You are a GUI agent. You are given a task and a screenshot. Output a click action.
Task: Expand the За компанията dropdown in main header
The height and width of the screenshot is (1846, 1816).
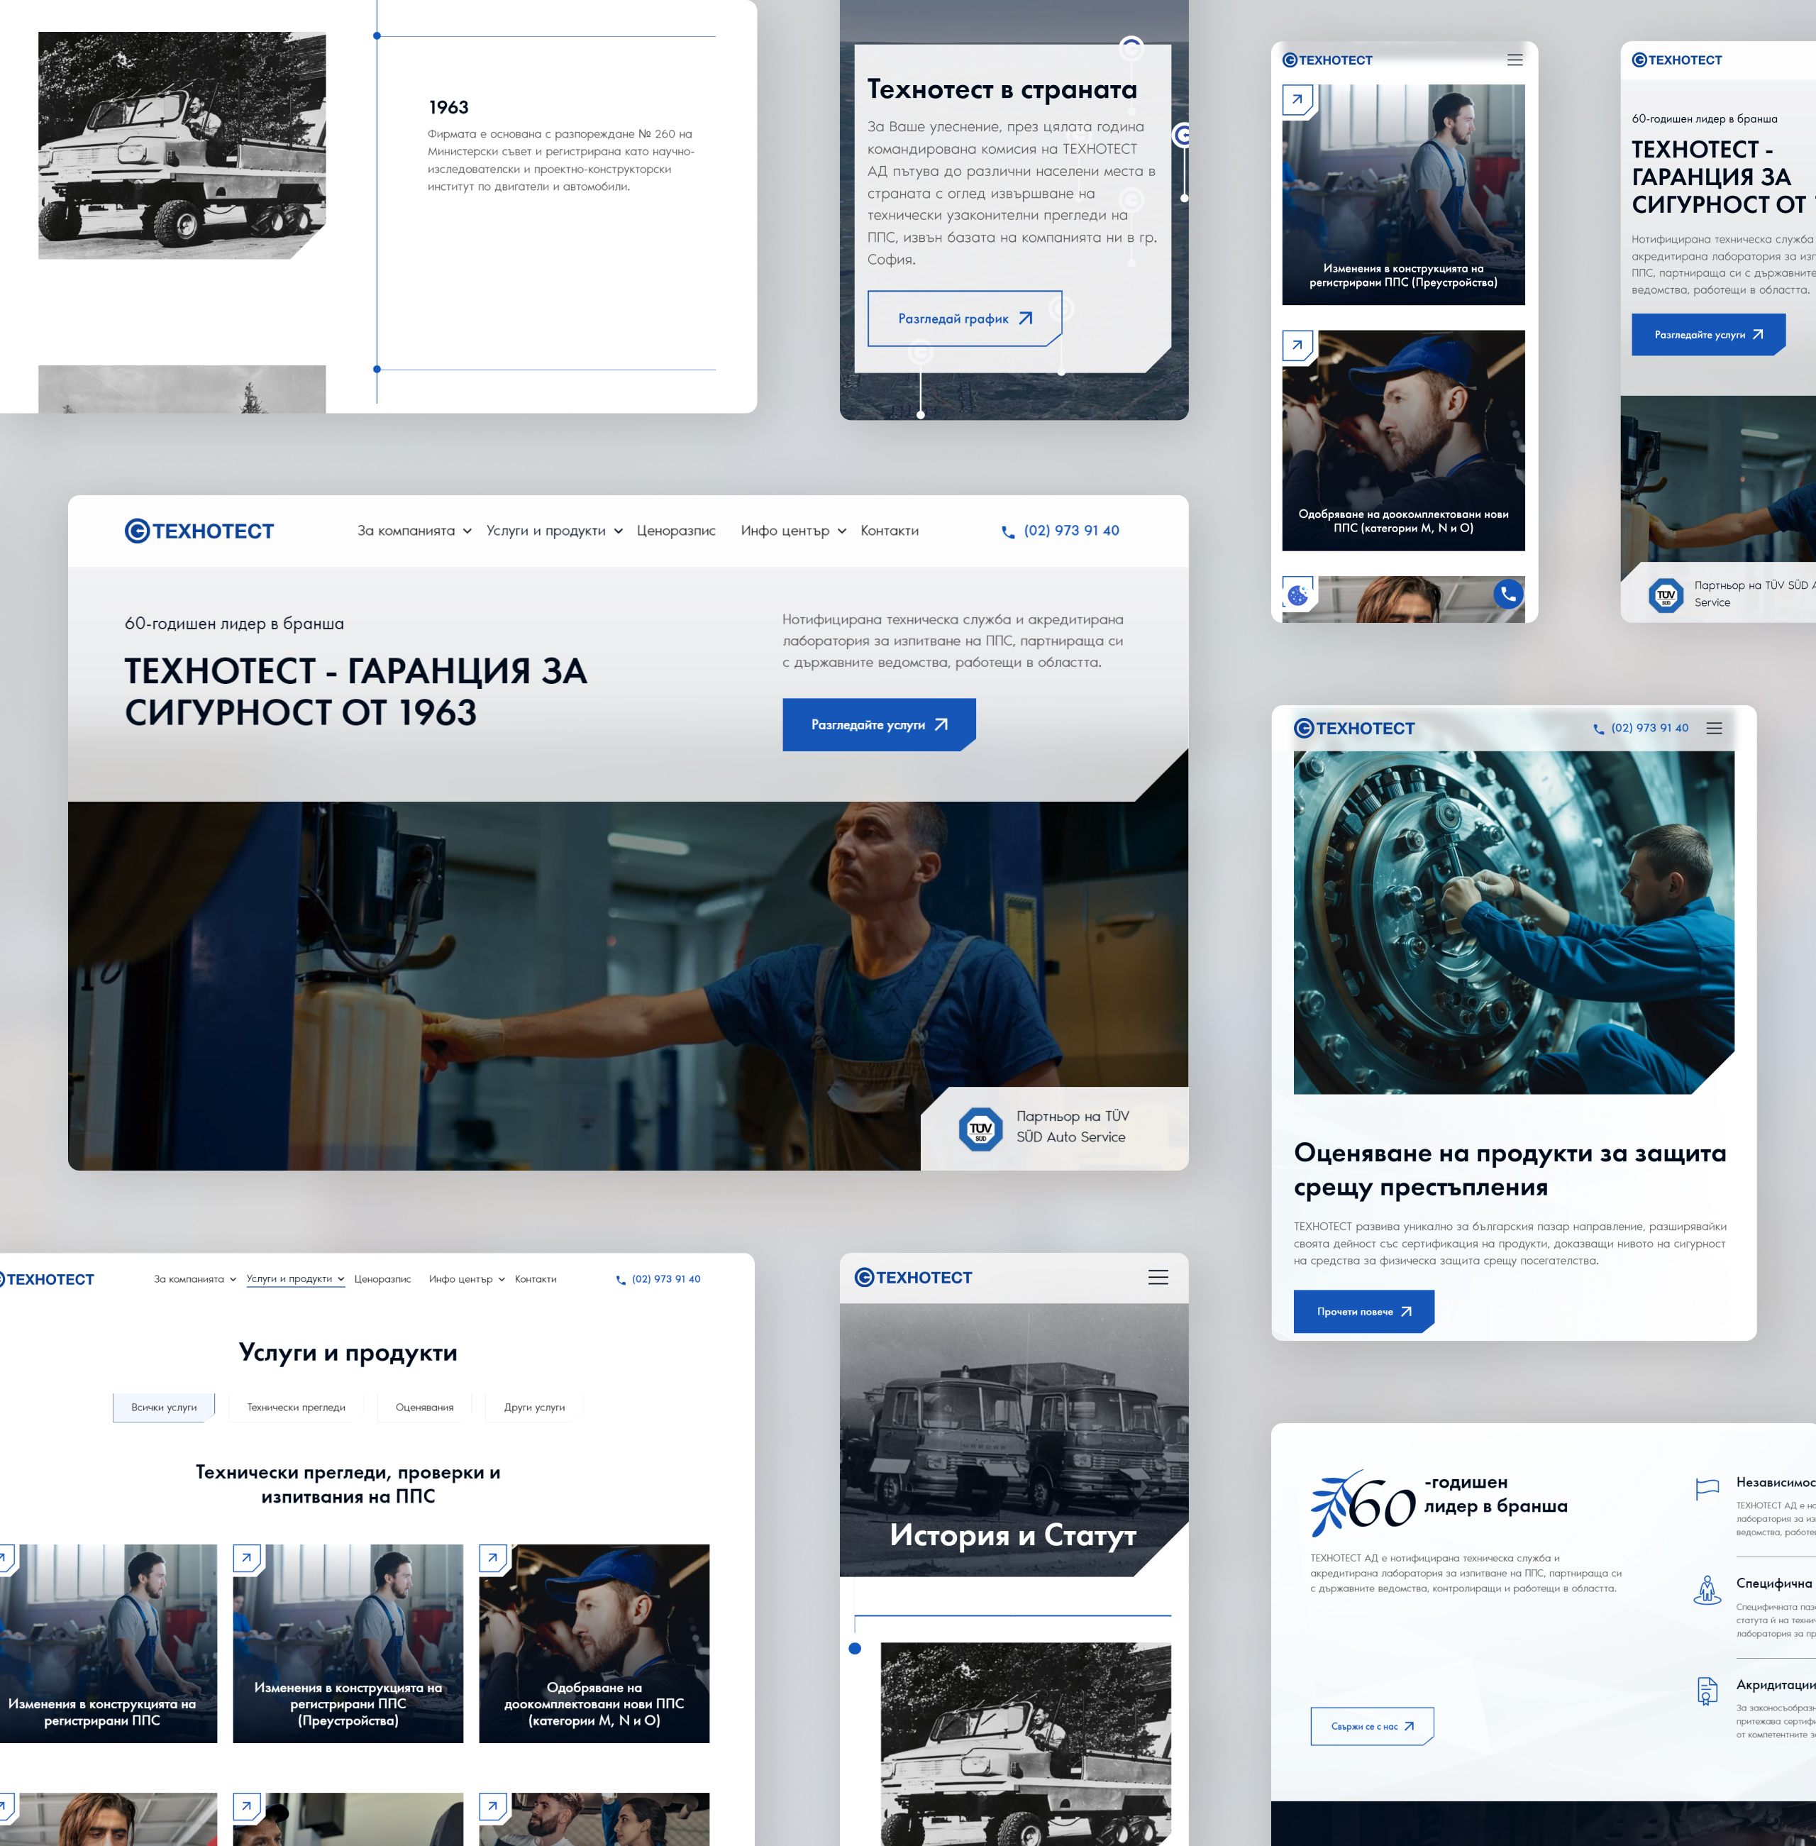(x=414, y=531)
